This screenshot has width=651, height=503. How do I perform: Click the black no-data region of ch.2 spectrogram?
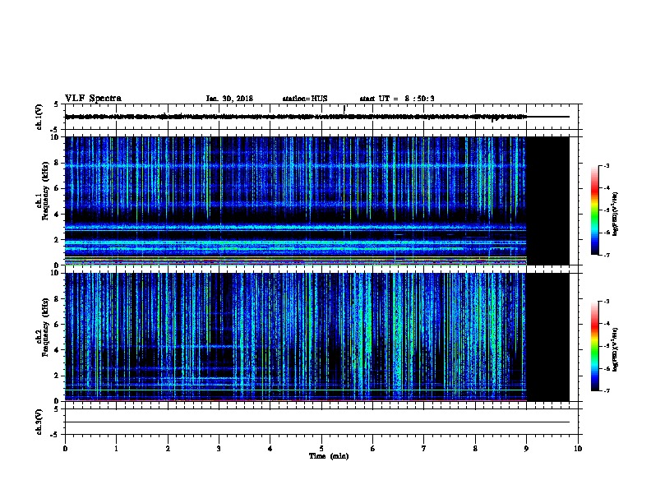pyautogui.click(x=547, y=337)
